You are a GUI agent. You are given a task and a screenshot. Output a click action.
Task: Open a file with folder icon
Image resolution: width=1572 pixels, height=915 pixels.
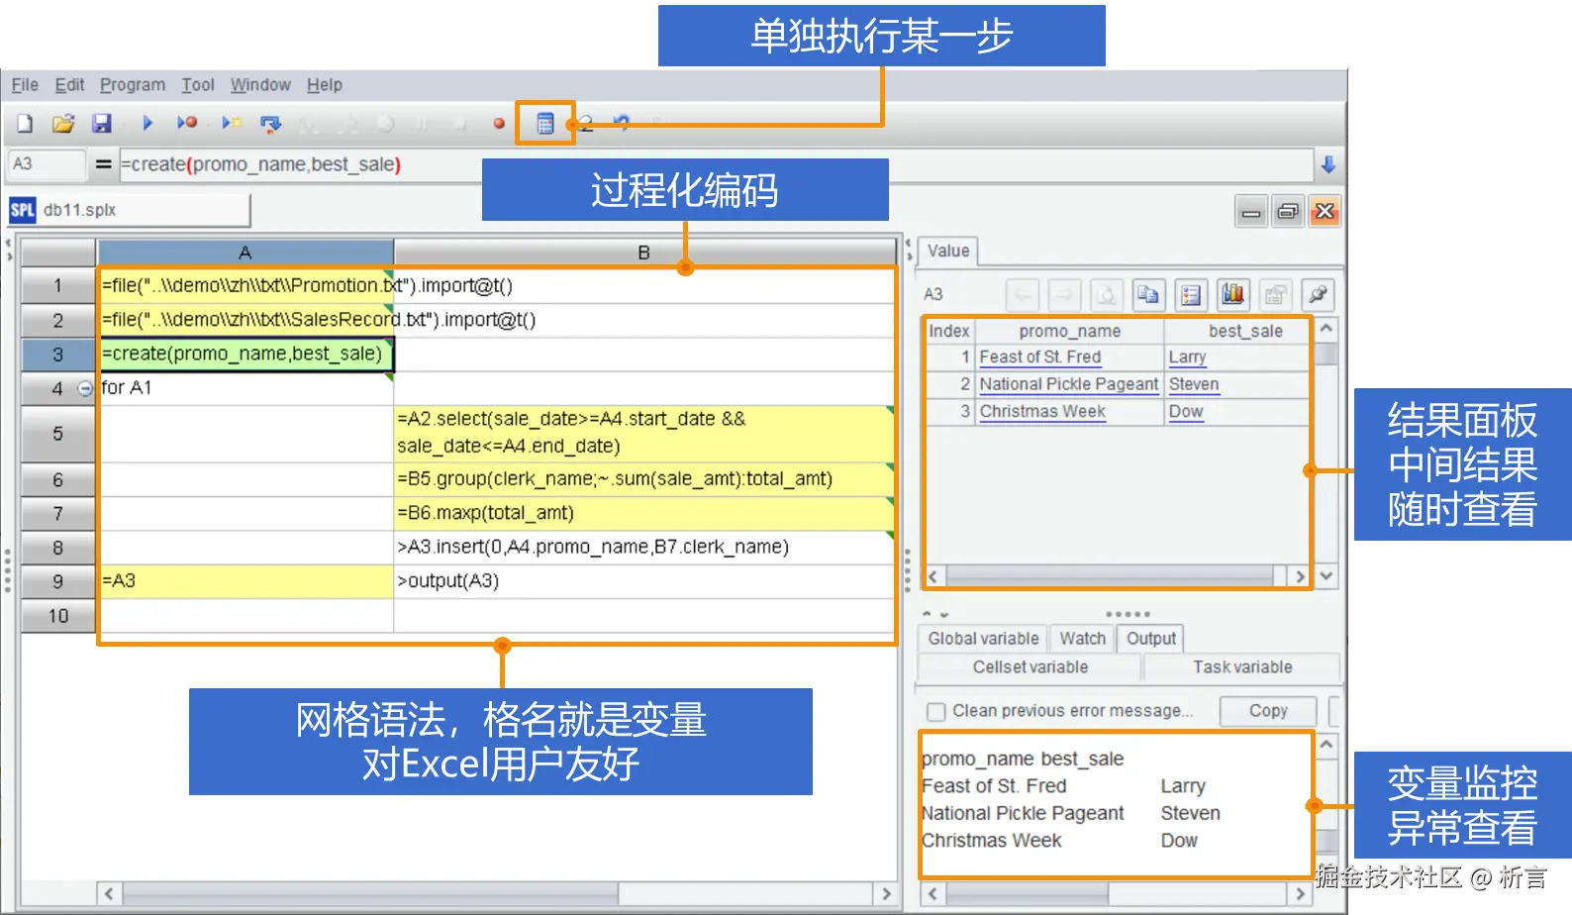click(63, 124)
